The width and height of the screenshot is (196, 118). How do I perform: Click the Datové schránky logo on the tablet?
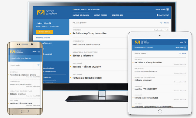(142, 42)
